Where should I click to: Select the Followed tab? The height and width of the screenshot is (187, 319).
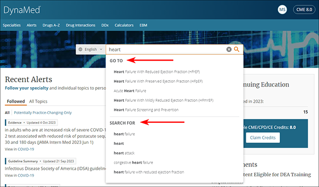coord(16,101)
